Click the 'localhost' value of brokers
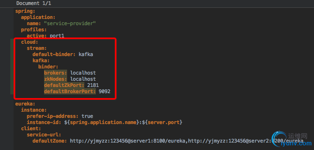Screen dimensions: 314x150 (83, 73)
